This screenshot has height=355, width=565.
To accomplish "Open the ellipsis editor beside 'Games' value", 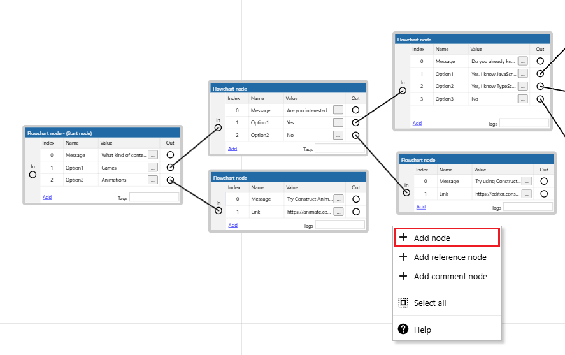I will (153, 168).
